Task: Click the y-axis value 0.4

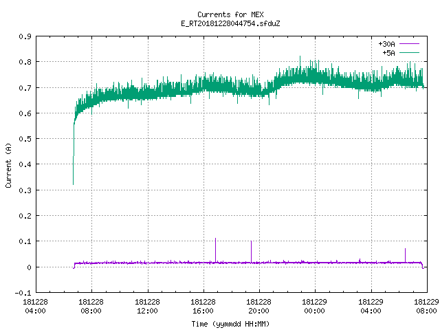Action: [x=25, y=164]
